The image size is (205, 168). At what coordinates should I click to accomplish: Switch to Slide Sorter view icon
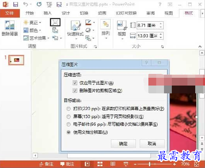tap(100, 164)
